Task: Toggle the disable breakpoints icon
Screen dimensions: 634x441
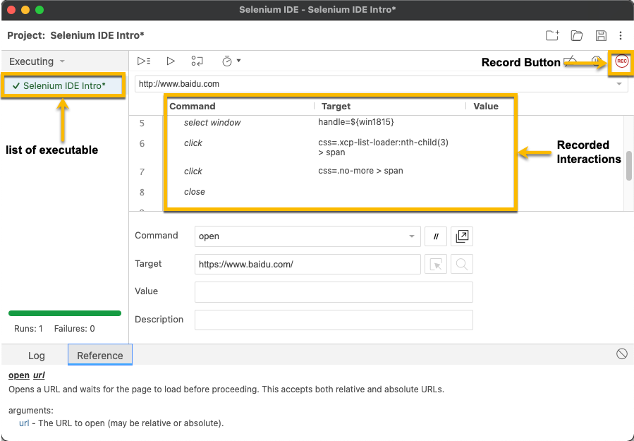Action: click(571, 61)
